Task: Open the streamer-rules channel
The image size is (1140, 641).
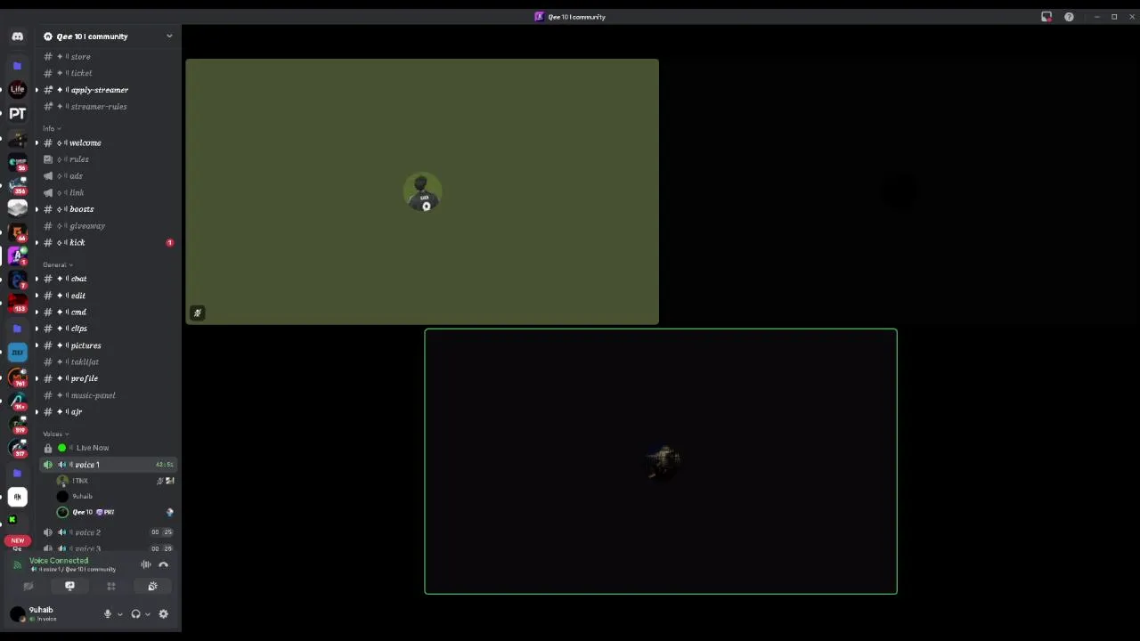Action: pos(109,107)
